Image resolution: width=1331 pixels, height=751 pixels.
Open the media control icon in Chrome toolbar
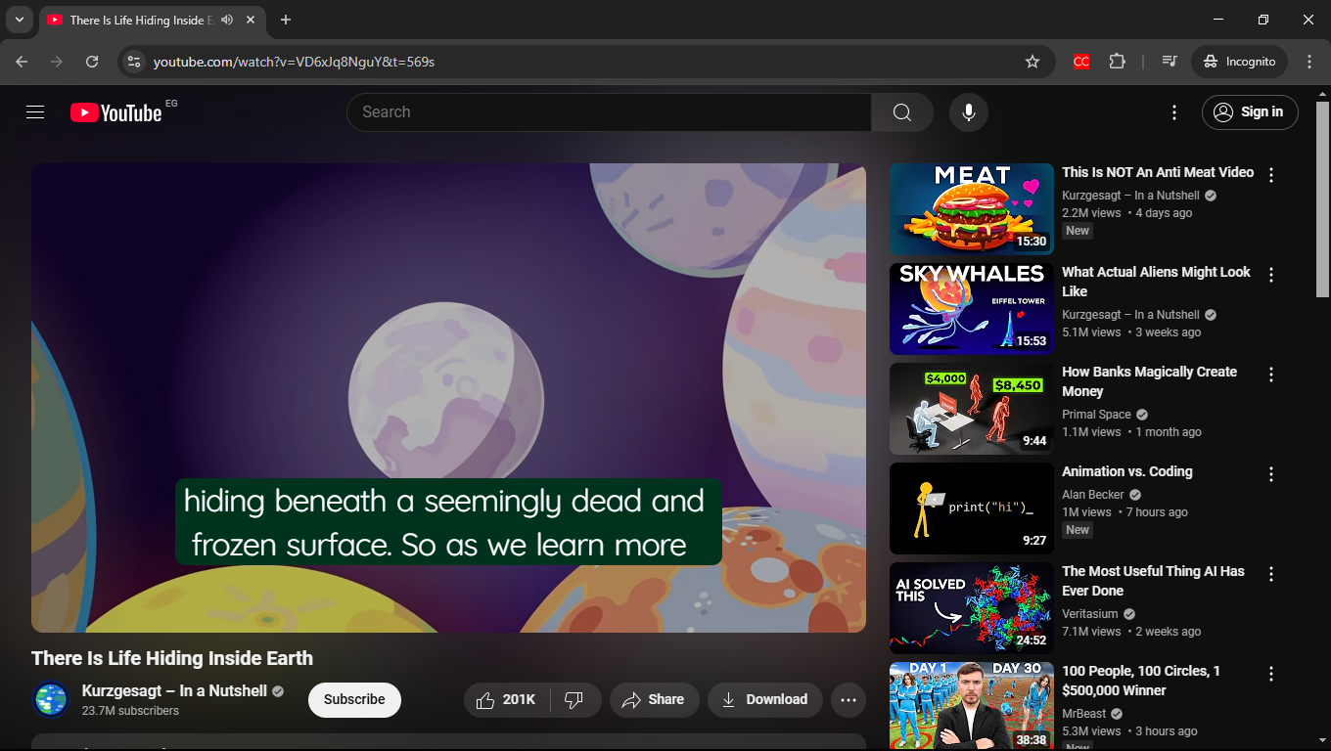click(1170, 62)
